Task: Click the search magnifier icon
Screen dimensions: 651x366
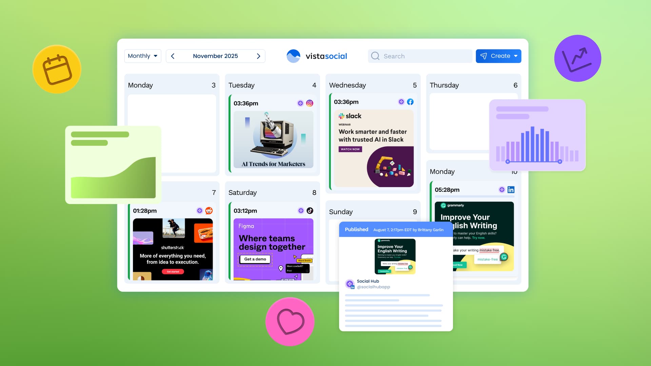Action: click(x=375, y=56)
